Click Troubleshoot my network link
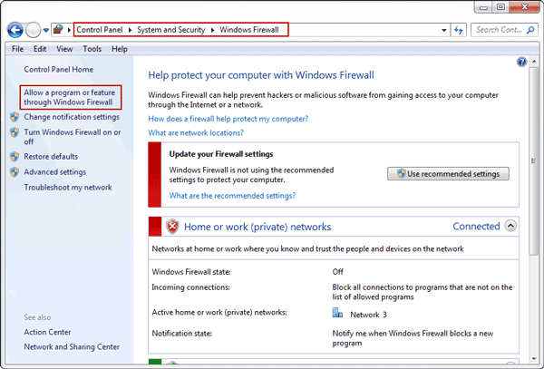Viewport: 544px width, 369px height. click(68, 188)
